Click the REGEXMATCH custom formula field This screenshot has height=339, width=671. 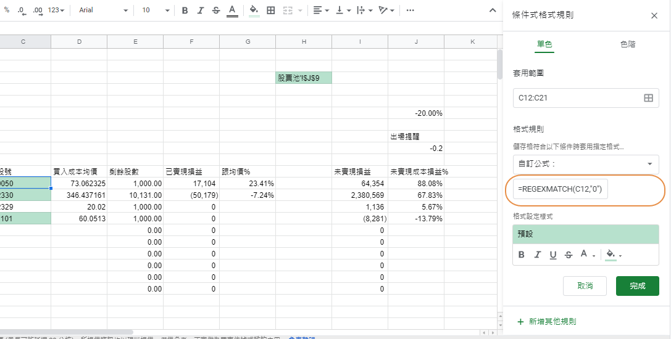[x=561, y=189]
